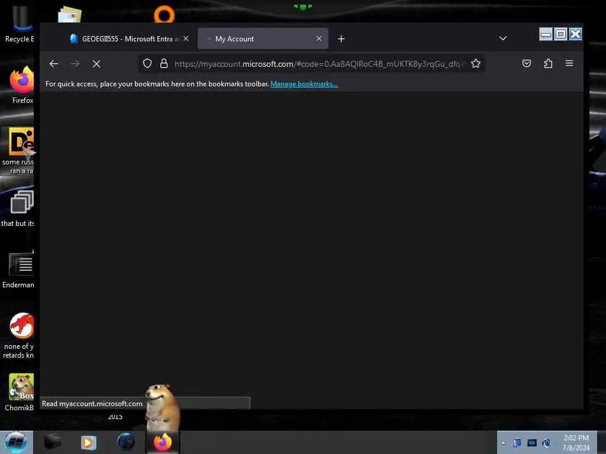Image resolution: width=606 pixels, height=454 pixels.
Task: Select the red dragon desktop icon
Action: 20,335
